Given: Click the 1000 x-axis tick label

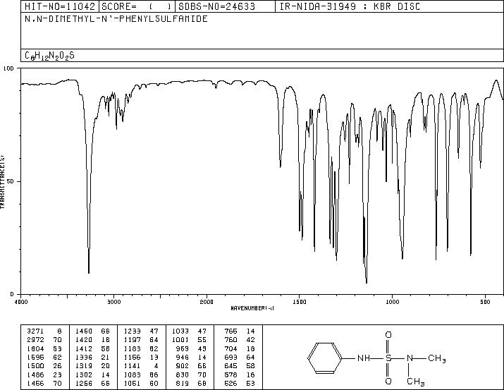Looking at the screenshot, I should click(x=392, y=302).
